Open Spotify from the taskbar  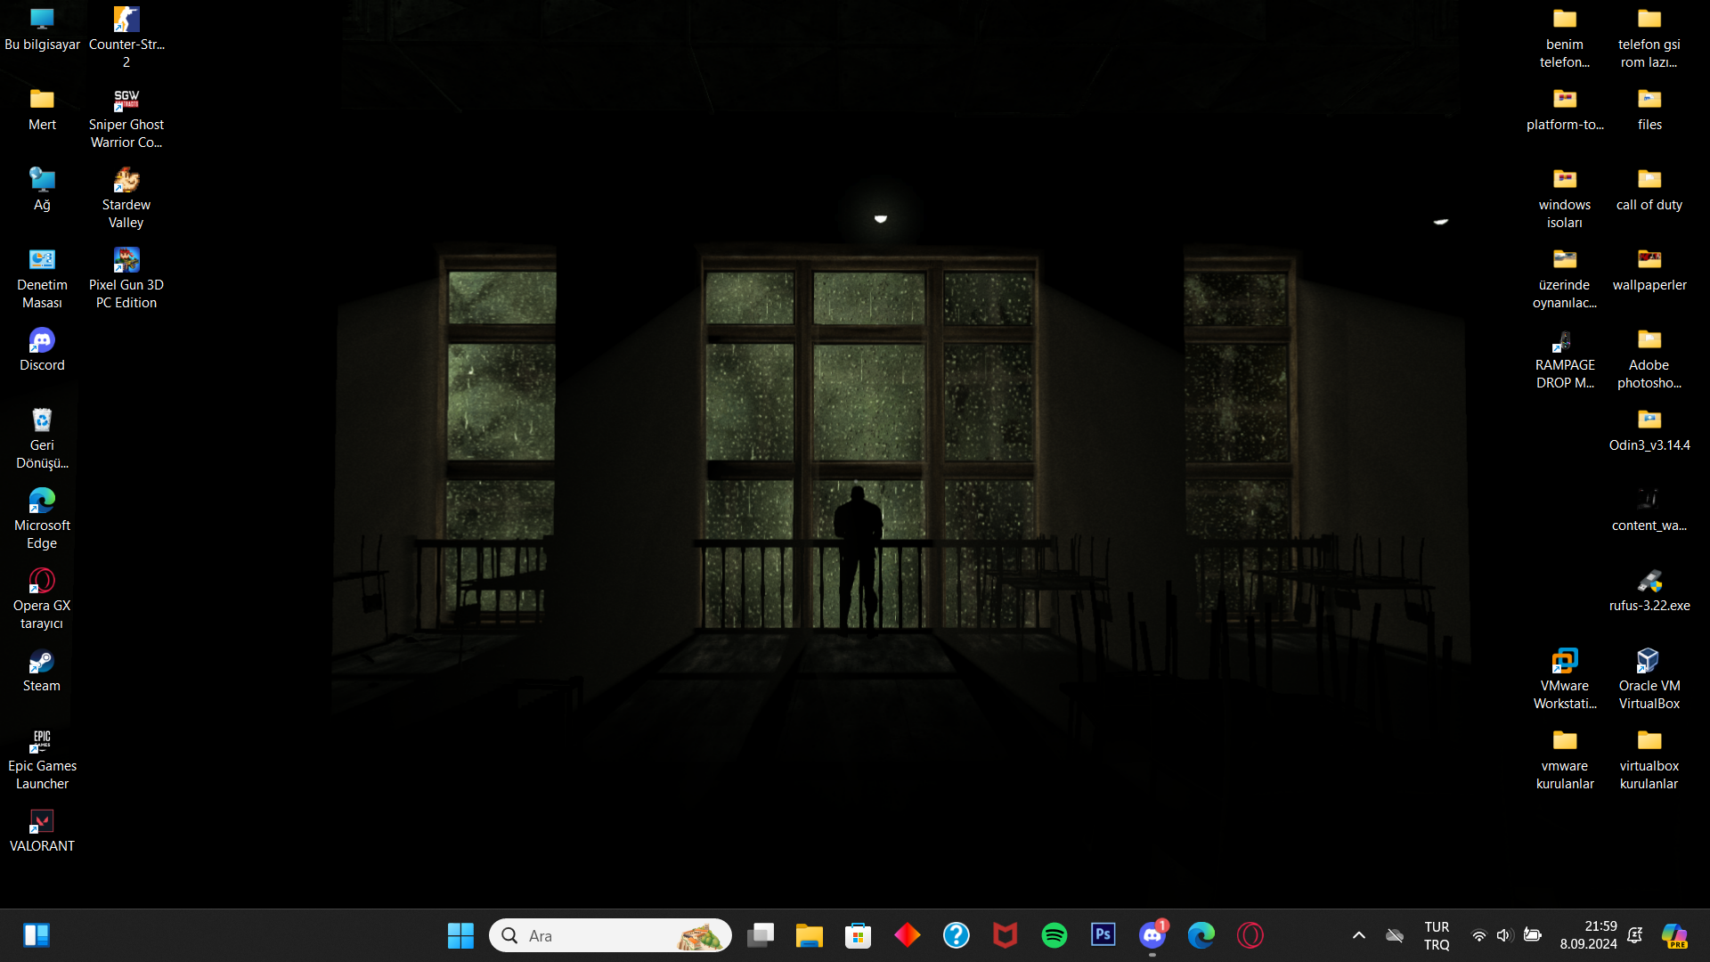(x=1054, y=935)
